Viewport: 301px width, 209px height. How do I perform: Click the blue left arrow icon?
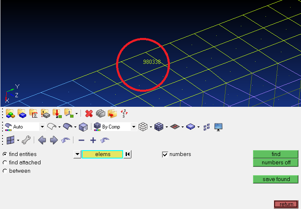pyautogui.click(x=42, y=140)
